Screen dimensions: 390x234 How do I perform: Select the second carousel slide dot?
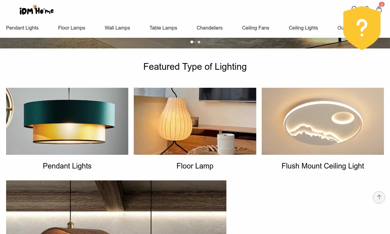coord(199,42)
